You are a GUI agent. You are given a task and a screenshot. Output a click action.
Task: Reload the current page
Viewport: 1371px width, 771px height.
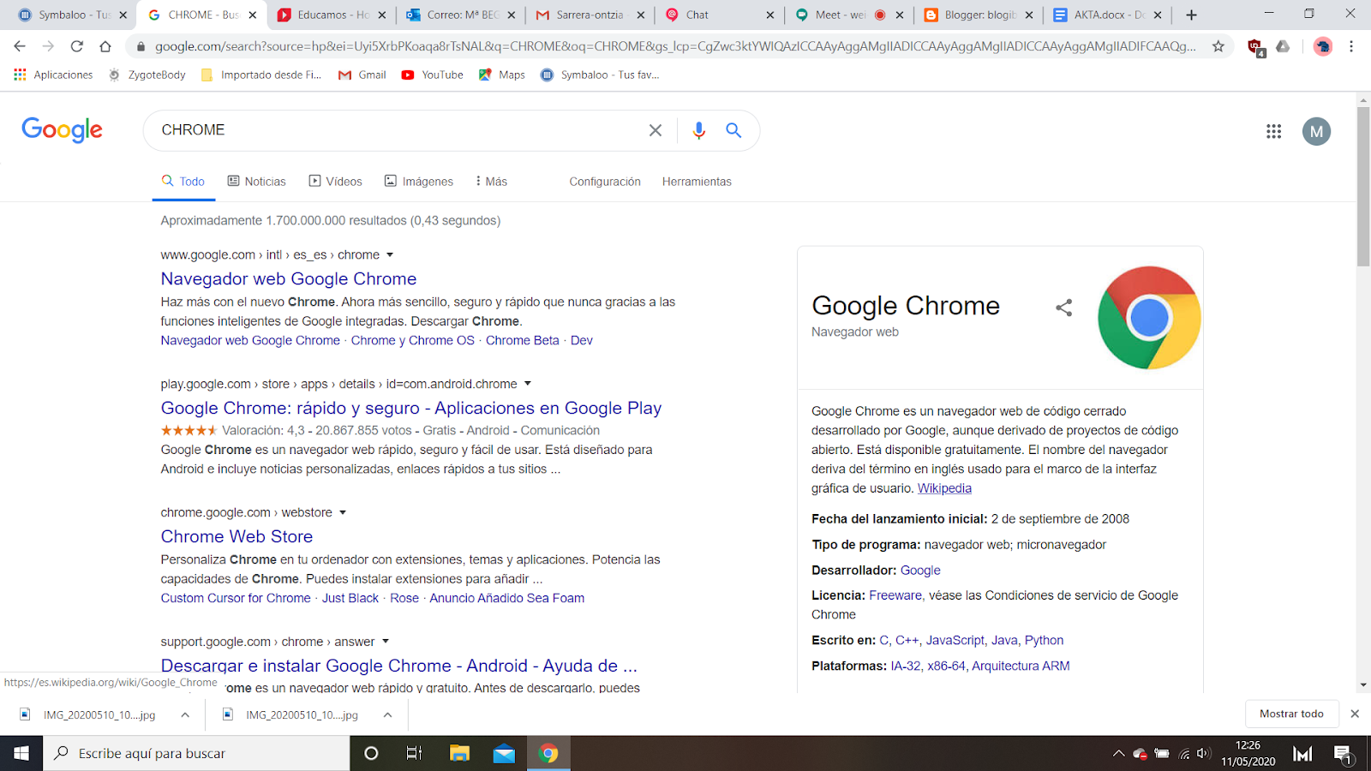(x=77, y=46)
